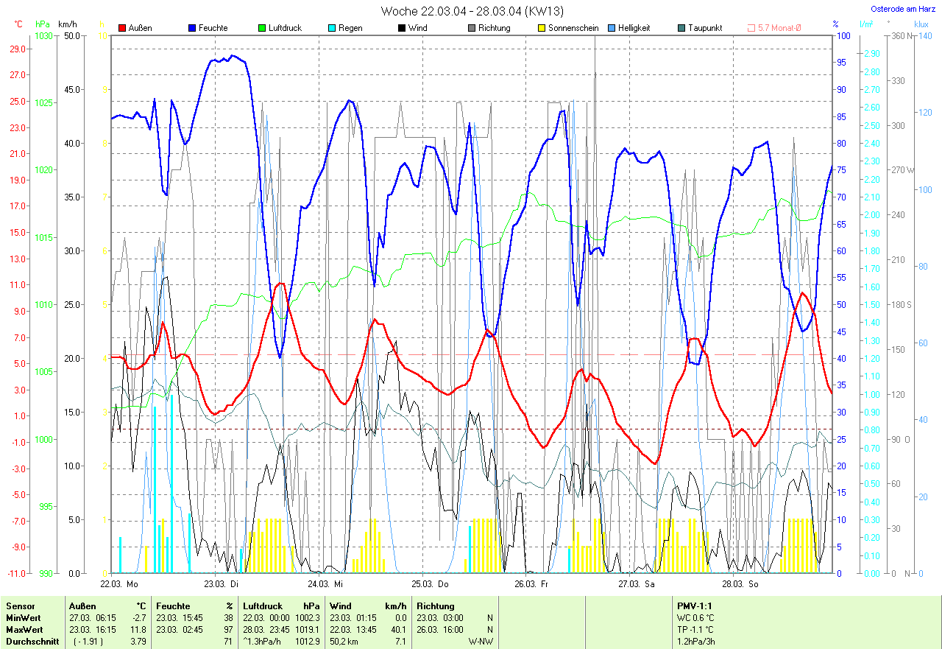This screenshot has width=942, height=649.
Task: Click the light blue Helligkeit legend square
Action: [x=612, y=28]
